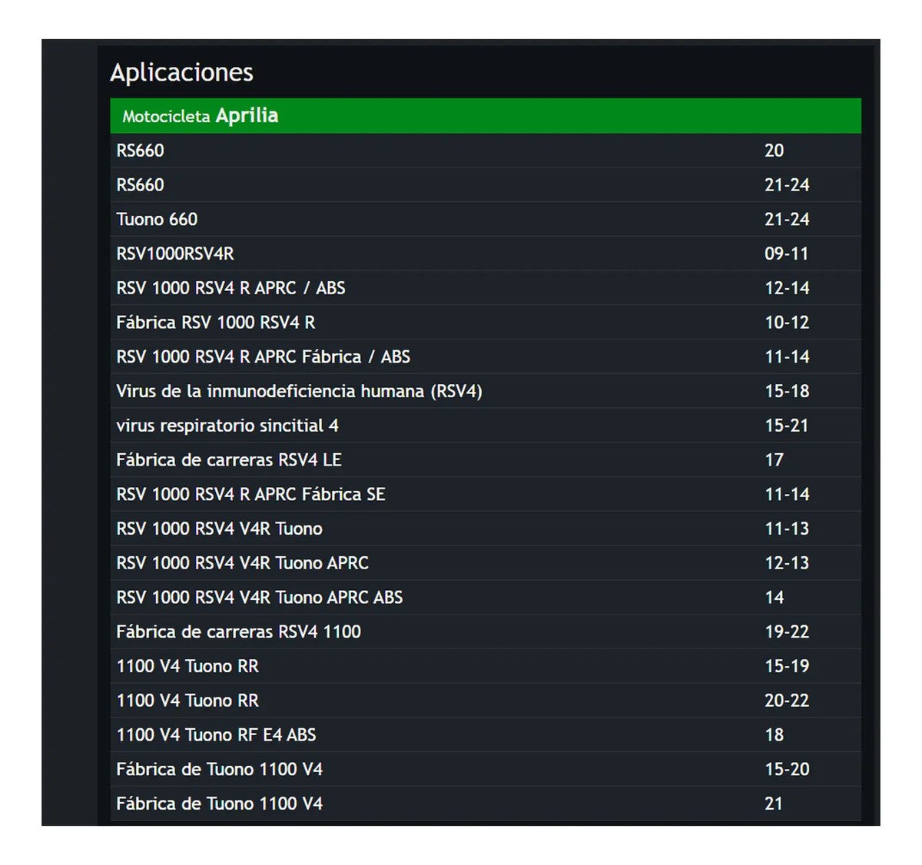The width and height of the screenshot is (922, 865).
Task: Select 1100 V4 Tuono RF E4 ABS
Action: [486, 735]
